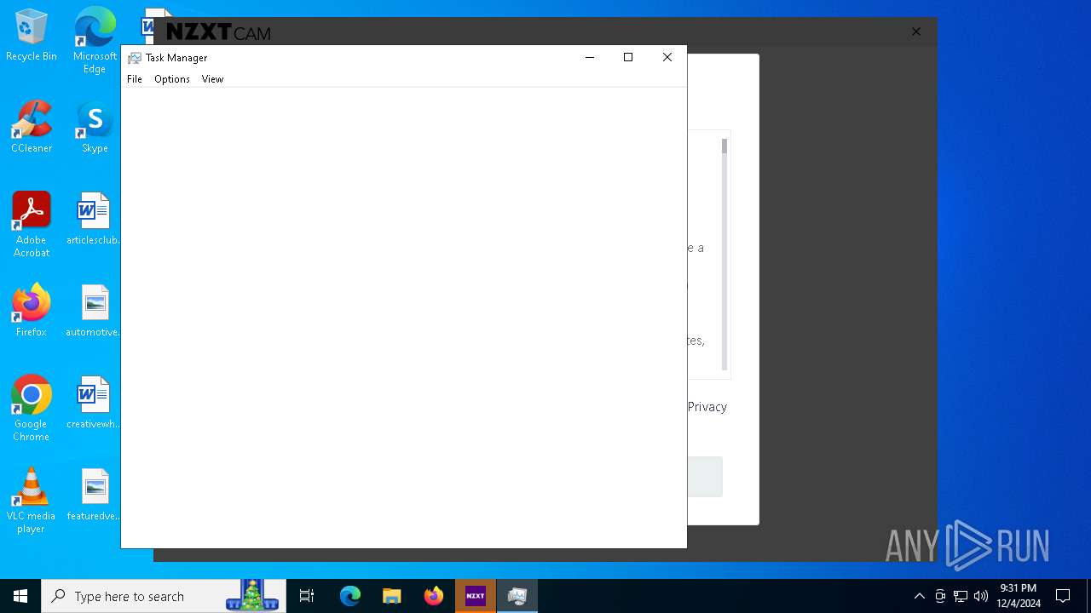Select Adobe Acrobat desktop shortcut
This screenshot has width=1091, height=613.
[32, 224]
